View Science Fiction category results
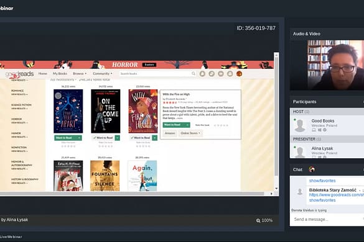Image resolution: width=364 pixels, height=242 pixels. click(19, 109)
